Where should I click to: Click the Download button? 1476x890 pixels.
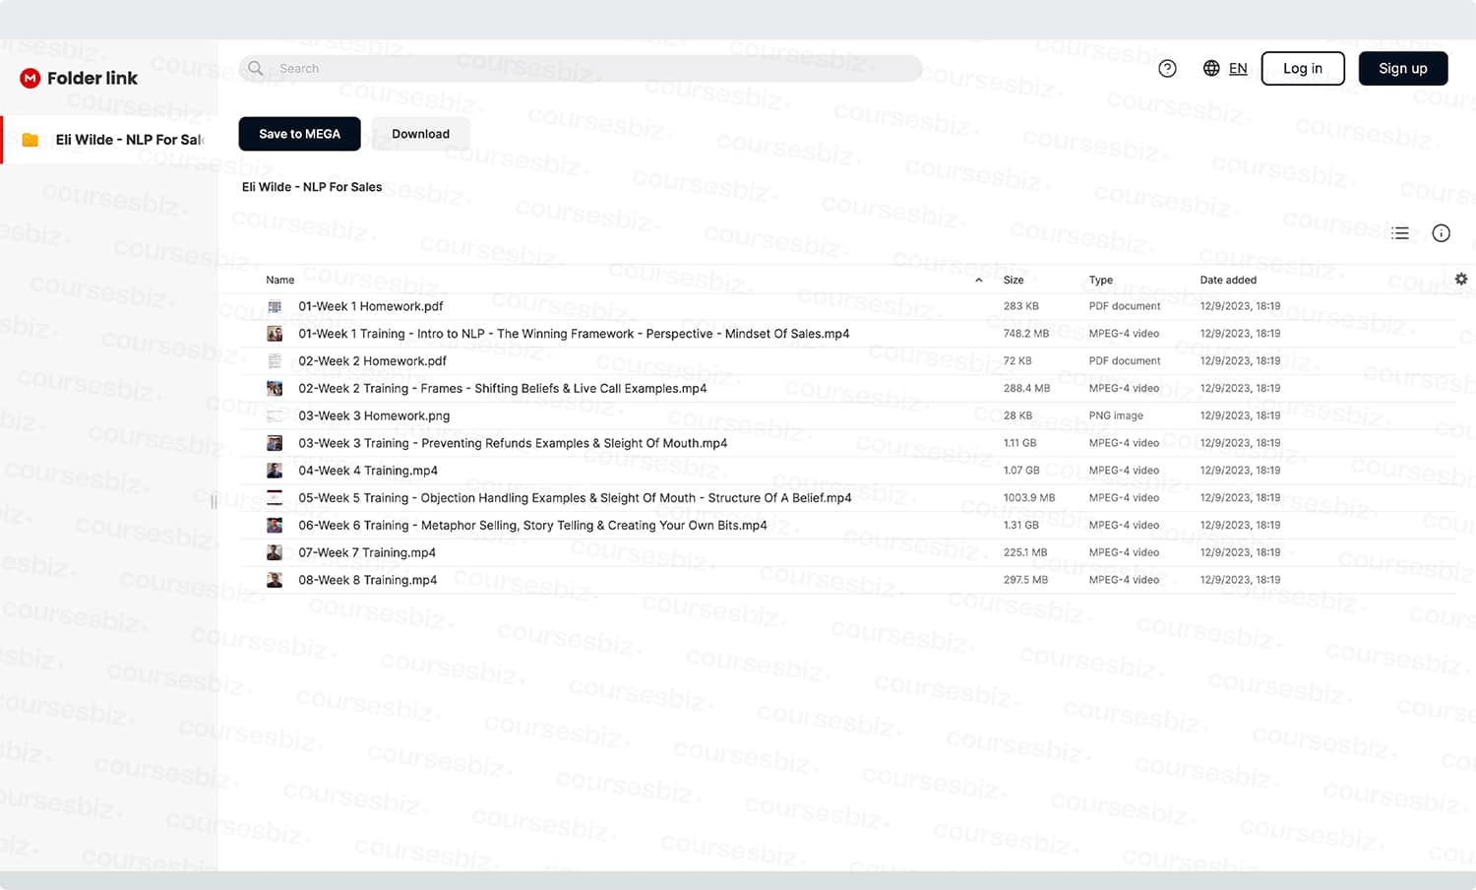click(420, 134)
